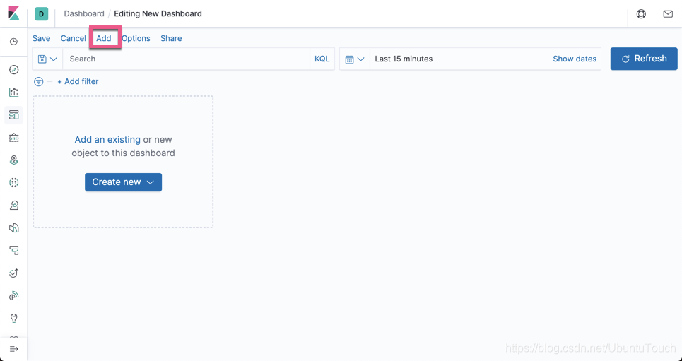
Task: Open Logs icon in sidebar
Action: point(14,228)
